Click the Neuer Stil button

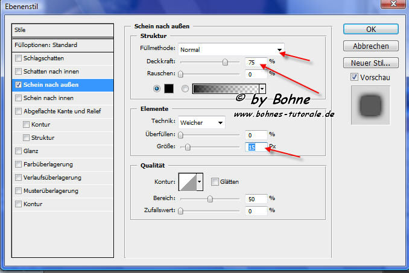pyautogui.click(x=370, y=63)
